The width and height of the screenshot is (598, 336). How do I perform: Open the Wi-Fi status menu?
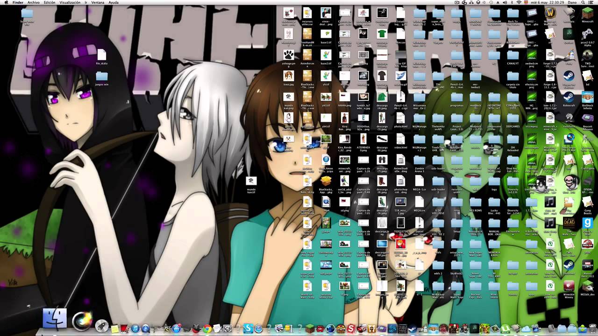(x=519, y=3)
